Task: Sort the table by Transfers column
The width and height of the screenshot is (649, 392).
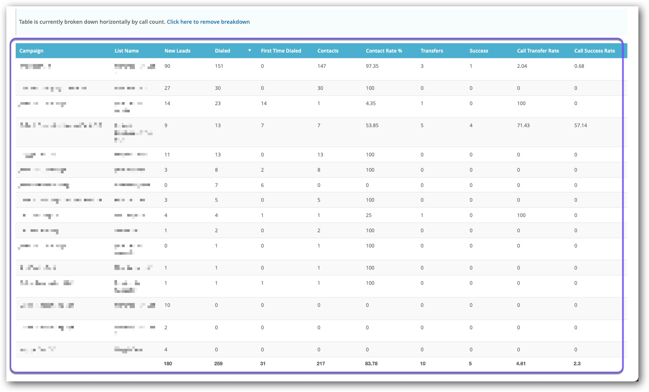Action: [x=432, y=50]
